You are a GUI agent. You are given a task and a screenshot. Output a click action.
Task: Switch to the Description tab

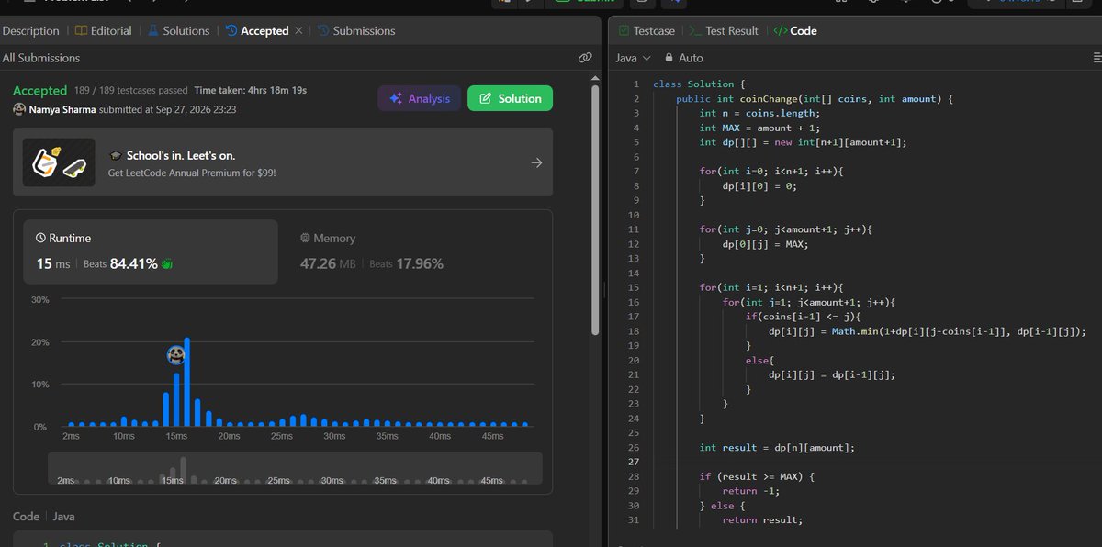[x=30, y=30]
